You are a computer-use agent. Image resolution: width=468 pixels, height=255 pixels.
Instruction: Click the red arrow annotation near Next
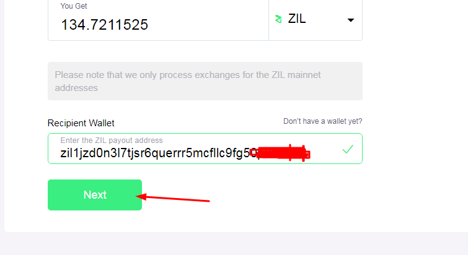[x=173, y=198]
